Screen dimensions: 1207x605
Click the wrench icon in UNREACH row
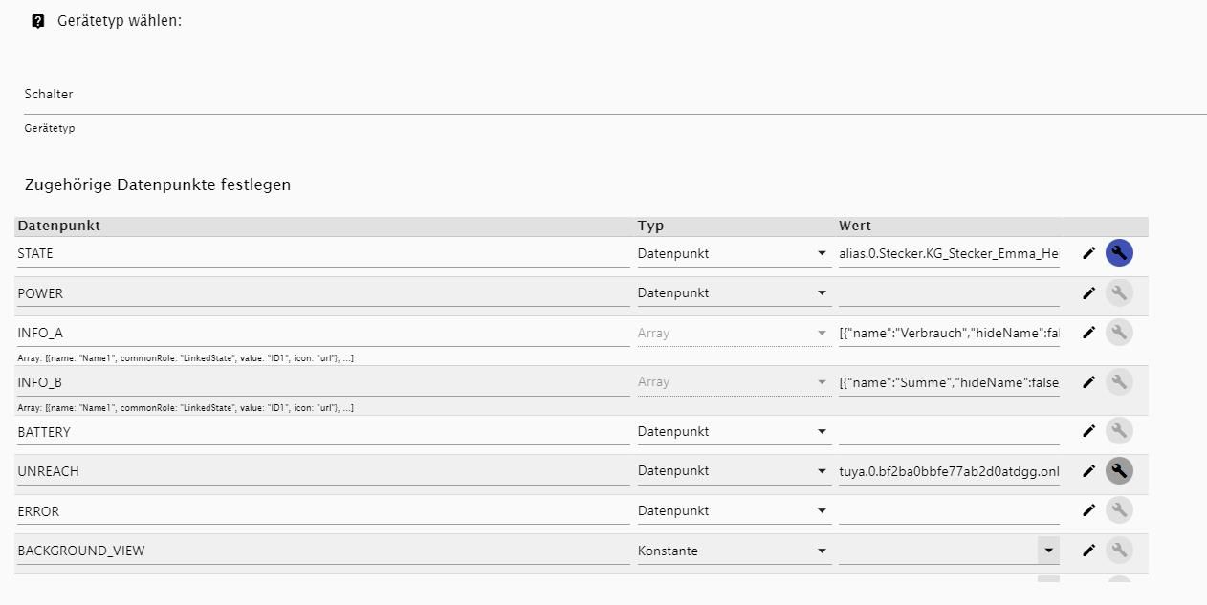click(1119, 471)
